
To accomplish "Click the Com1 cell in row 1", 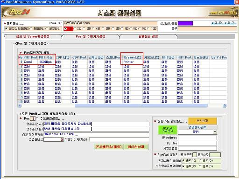I will point(30,62).
